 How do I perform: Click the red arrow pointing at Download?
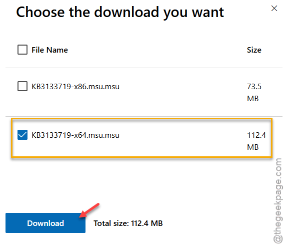click(x=89, y=210)
